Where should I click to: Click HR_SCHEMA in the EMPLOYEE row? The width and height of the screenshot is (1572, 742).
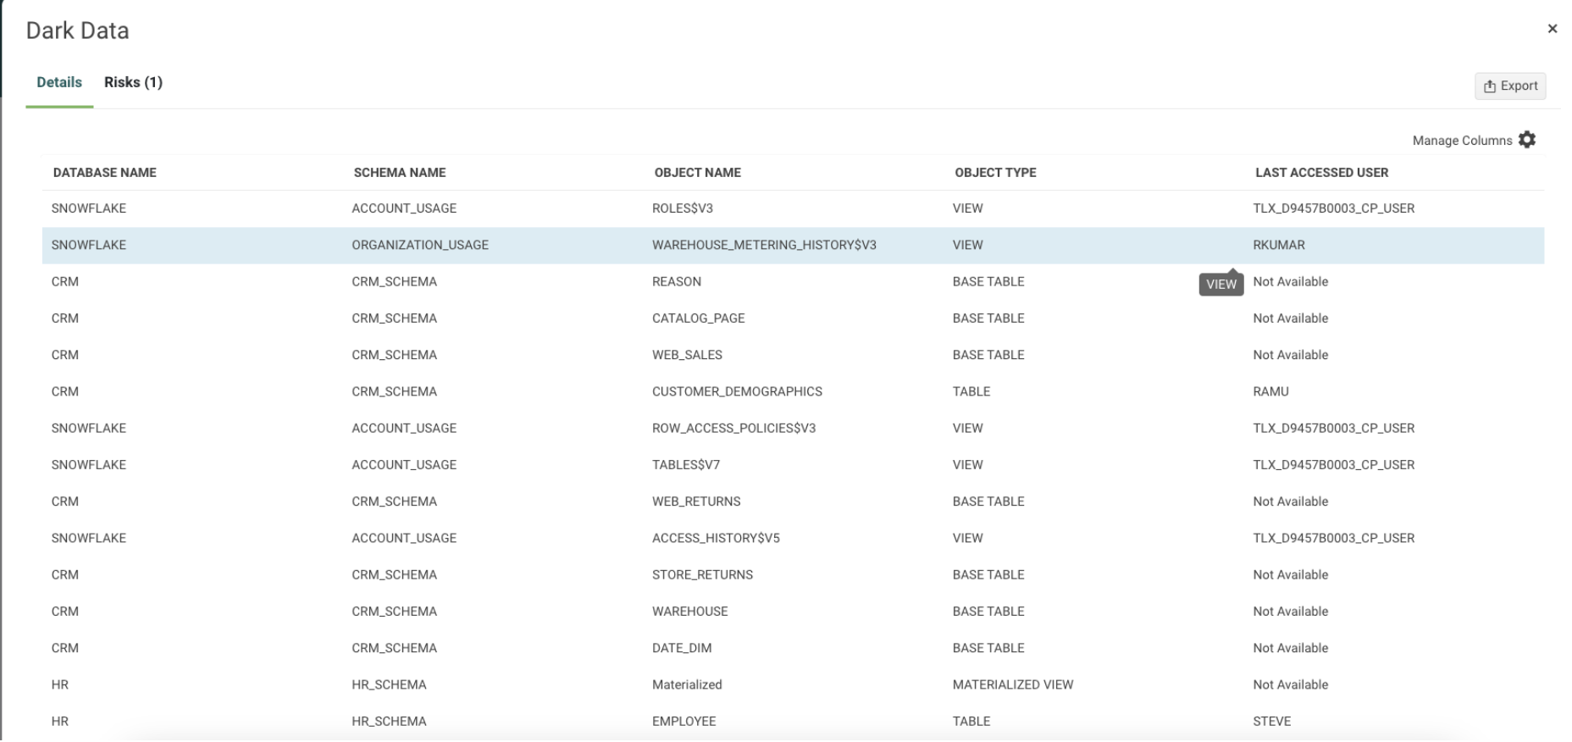(389, 722)
